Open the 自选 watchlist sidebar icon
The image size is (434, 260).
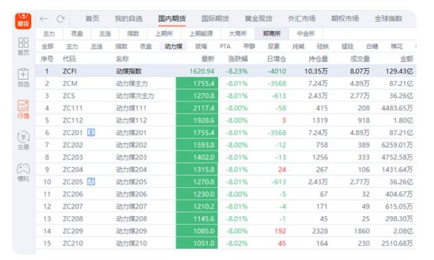point(23,78)
